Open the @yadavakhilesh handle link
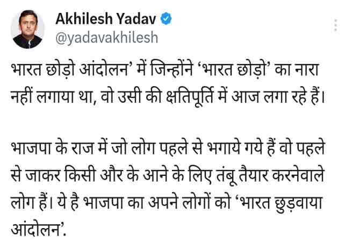353x248 pixels. [x=106, y=38]
